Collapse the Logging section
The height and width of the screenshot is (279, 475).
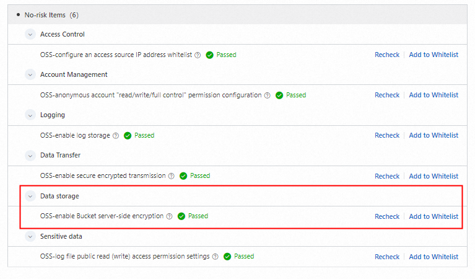tap(30, 115)
